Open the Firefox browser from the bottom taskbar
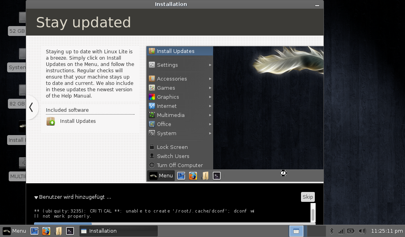This screenshot has height=237, width=405. point(46,231)
